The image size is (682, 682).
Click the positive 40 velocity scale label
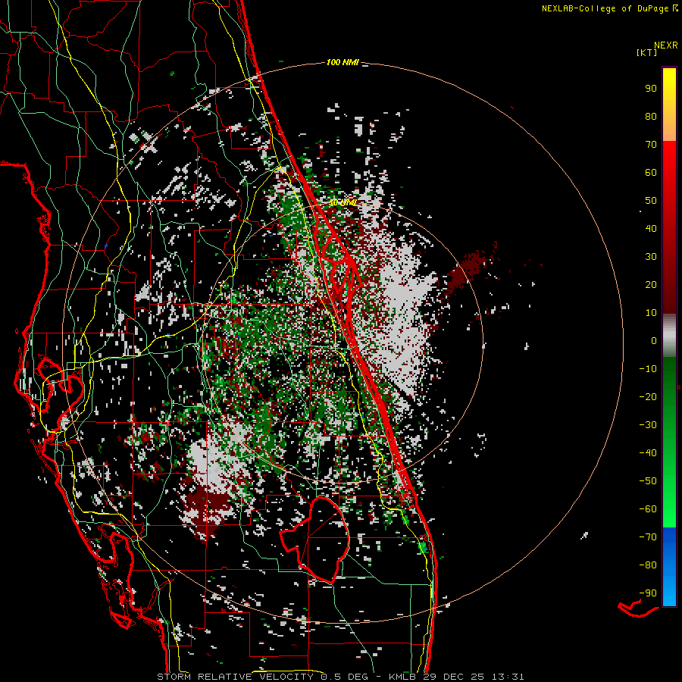[651, 229]
